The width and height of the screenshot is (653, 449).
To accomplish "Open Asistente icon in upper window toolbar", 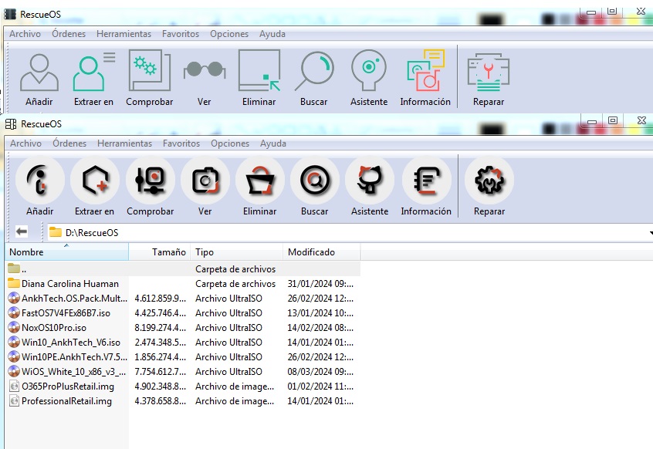I will point(369,70).
